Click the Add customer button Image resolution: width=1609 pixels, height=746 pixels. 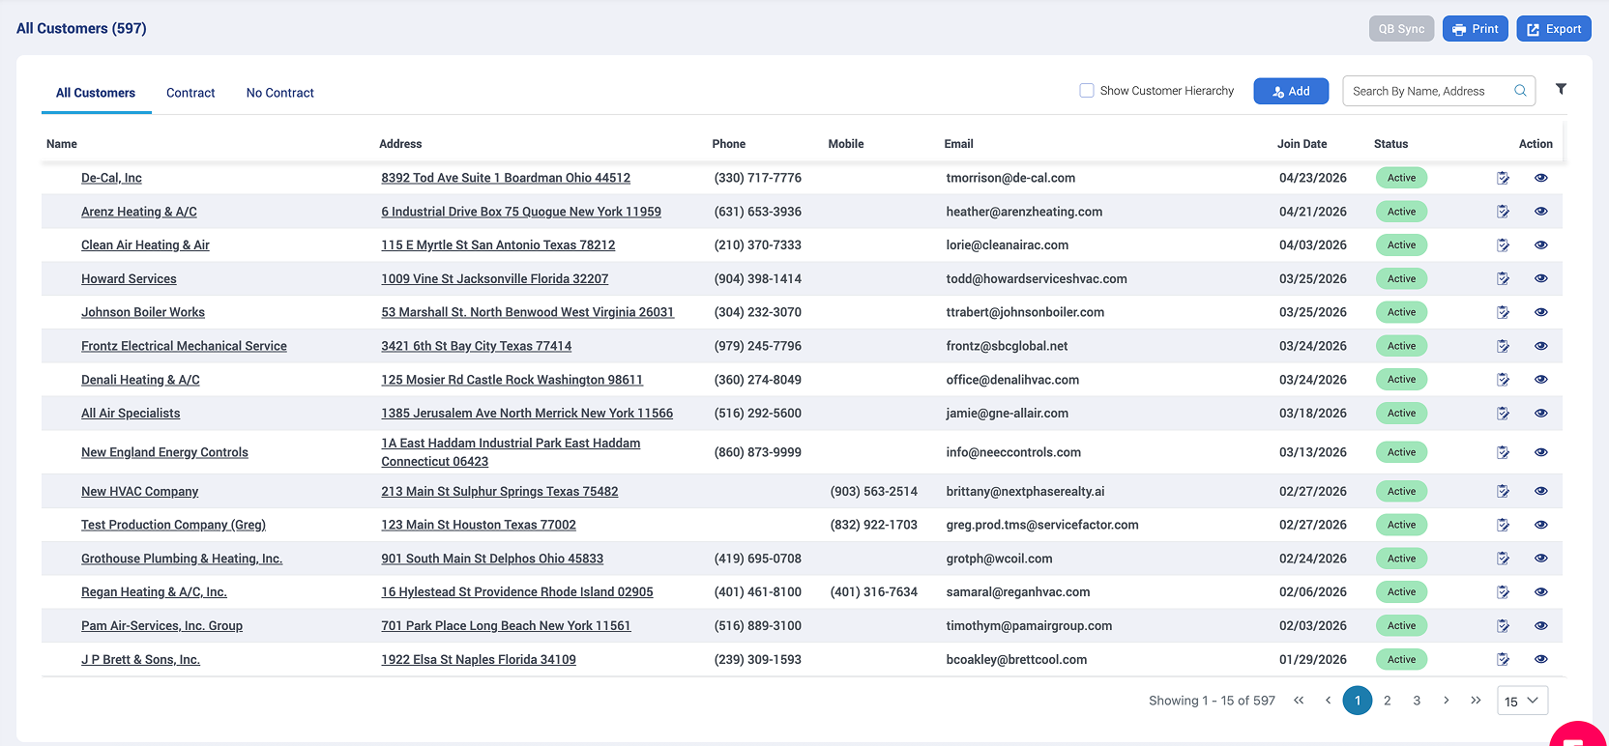click(1291, 91)
